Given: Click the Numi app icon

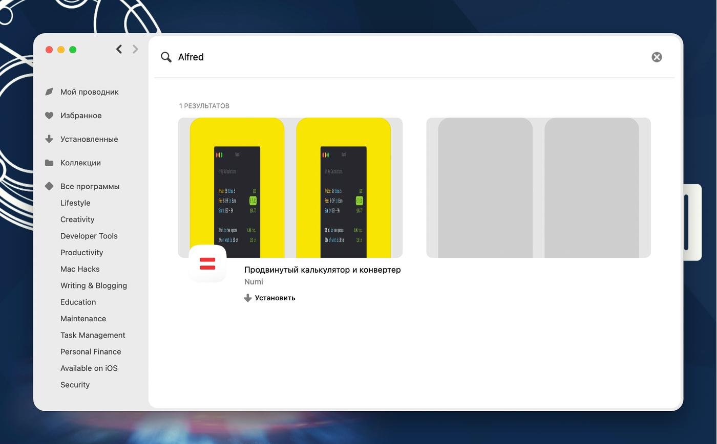Looking at the screenshot, I should click(207, 264).
